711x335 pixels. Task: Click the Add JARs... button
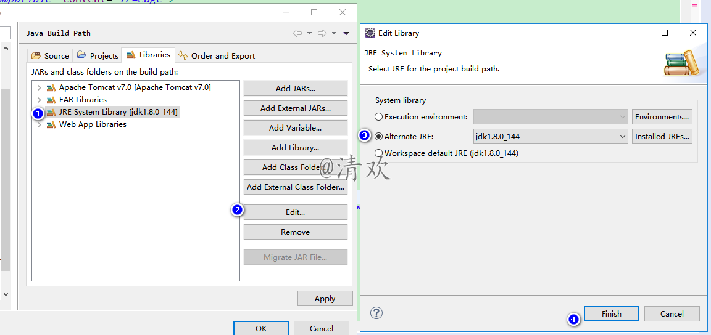click(296, 88)
